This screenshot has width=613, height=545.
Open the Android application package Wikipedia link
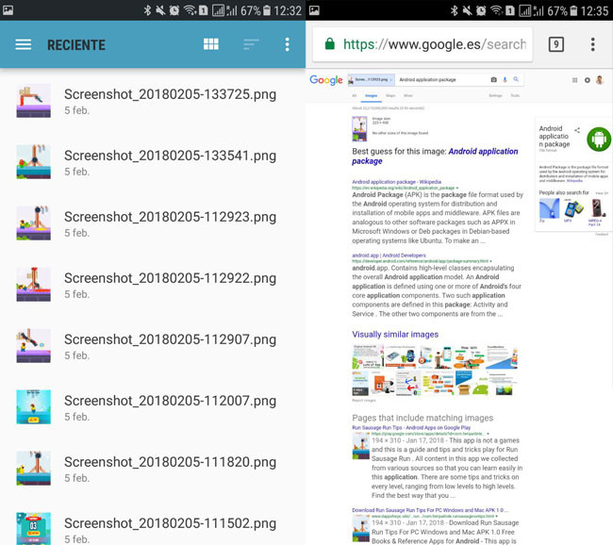click(x=396, y=181)
